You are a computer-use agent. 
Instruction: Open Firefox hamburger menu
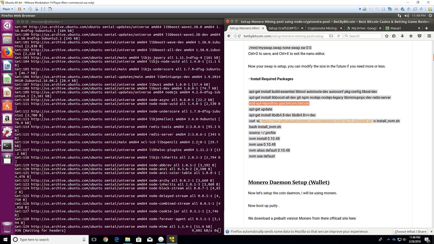tap(429, 36)
